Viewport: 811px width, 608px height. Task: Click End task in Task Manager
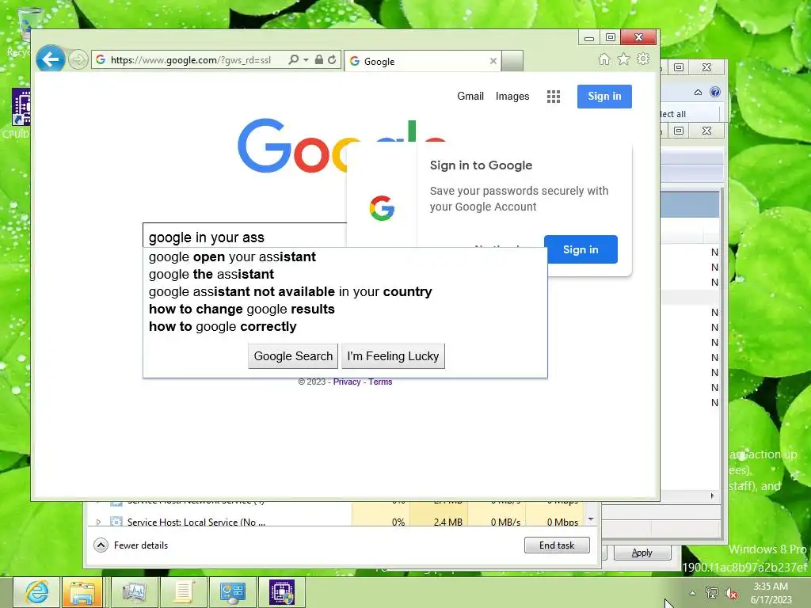click(557, 545)
